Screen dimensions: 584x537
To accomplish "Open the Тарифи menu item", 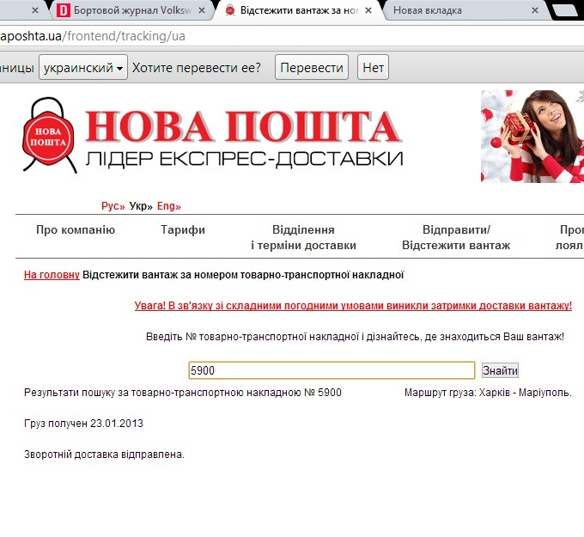I will pos(183,229).
